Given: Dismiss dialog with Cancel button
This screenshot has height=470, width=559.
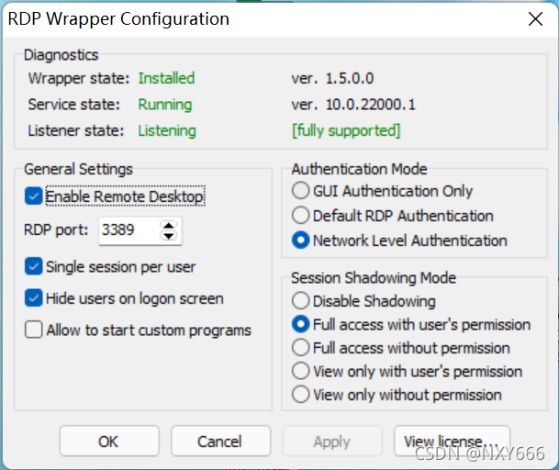Looking at the screenshot, I should [x=220, y=442].
